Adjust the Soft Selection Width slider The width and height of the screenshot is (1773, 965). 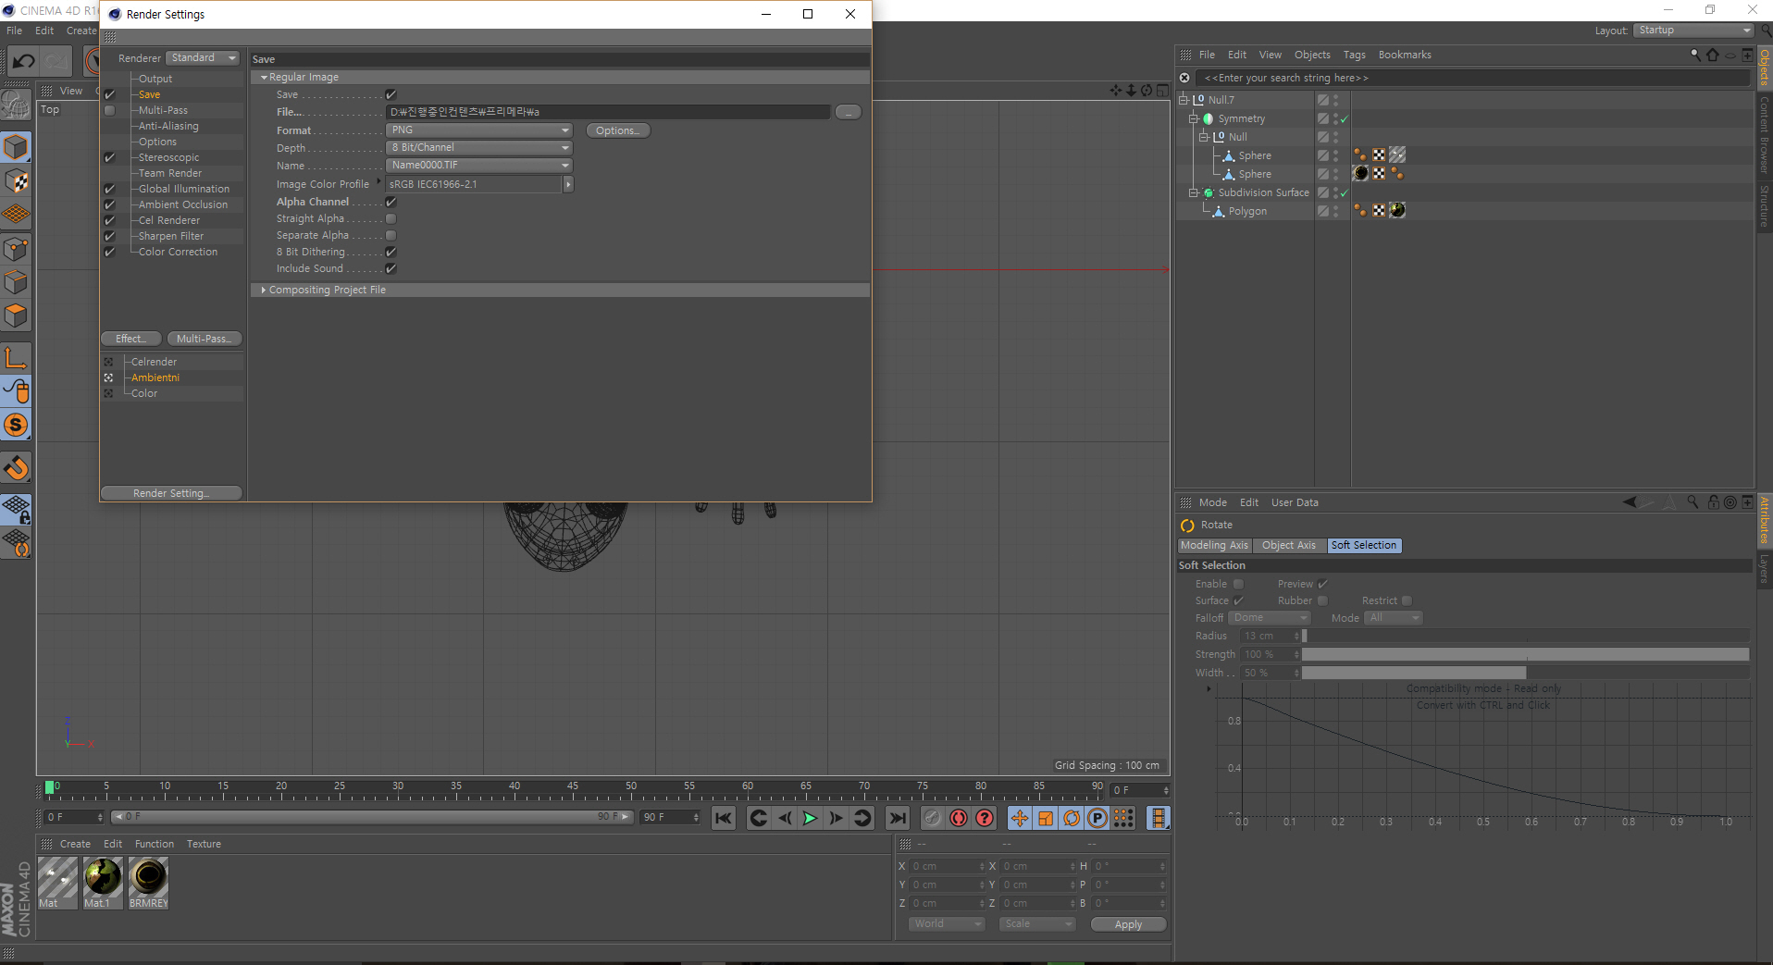pyautogui.click(x=1525, y=673)
